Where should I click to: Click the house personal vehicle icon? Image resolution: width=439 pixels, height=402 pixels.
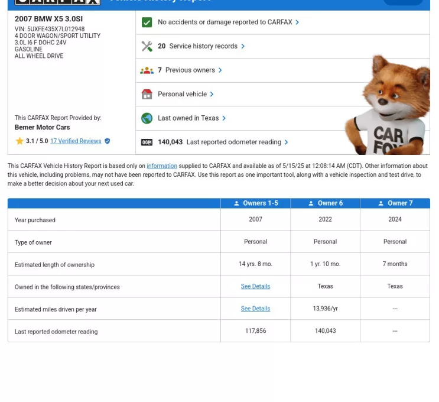point(147,94)
